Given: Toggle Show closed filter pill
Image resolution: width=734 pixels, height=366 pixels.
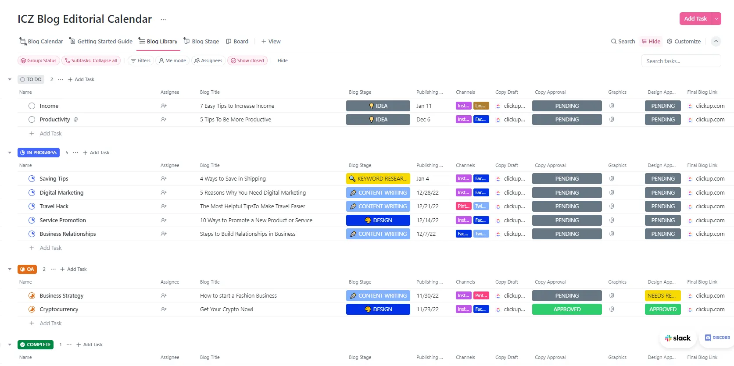Looking at the screenshot, I should click(x=247, y=61).
